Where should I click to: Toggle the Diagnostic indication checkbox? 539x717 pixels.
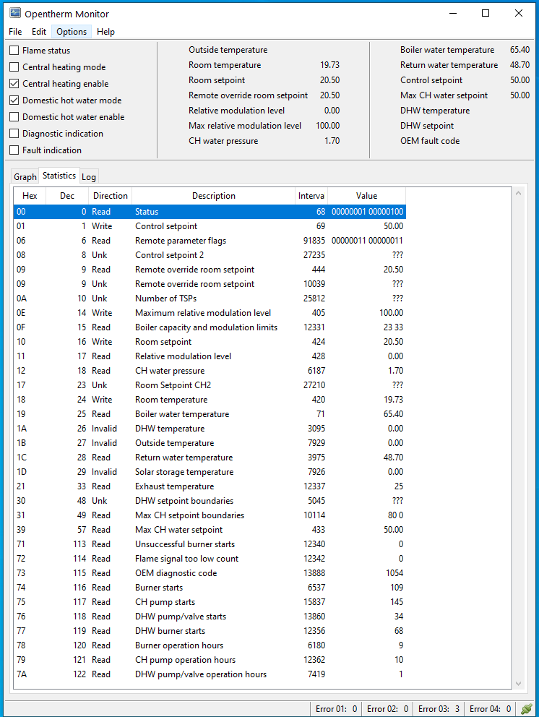click(14, 134)
